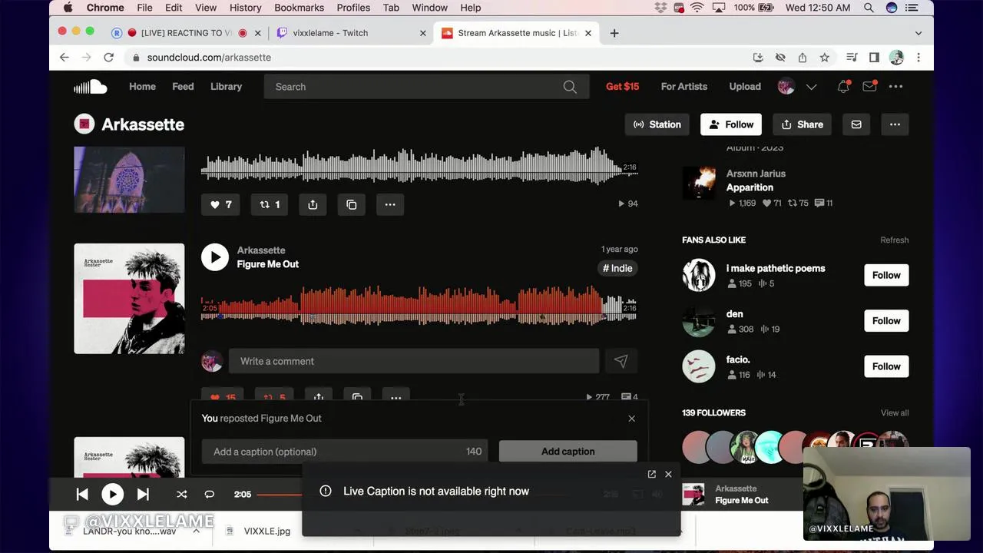Go back in Chrome
983x553 pixels.
tap(65, 58)
